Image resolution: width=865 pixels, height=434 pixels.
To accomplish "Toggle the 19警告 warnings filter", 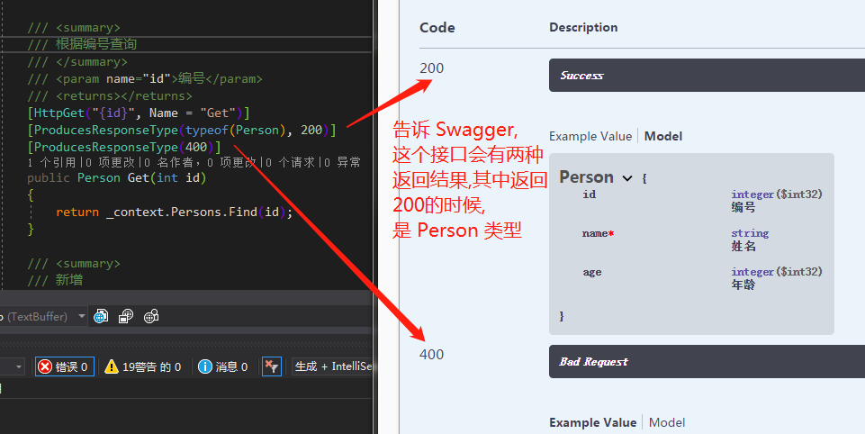I will tap(143, 366).
